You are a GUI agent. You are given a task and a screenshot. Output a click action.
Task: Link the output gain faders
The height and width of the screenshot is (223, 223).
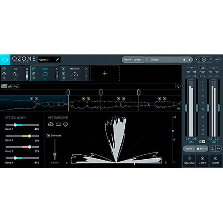click(x=214, y=142)
